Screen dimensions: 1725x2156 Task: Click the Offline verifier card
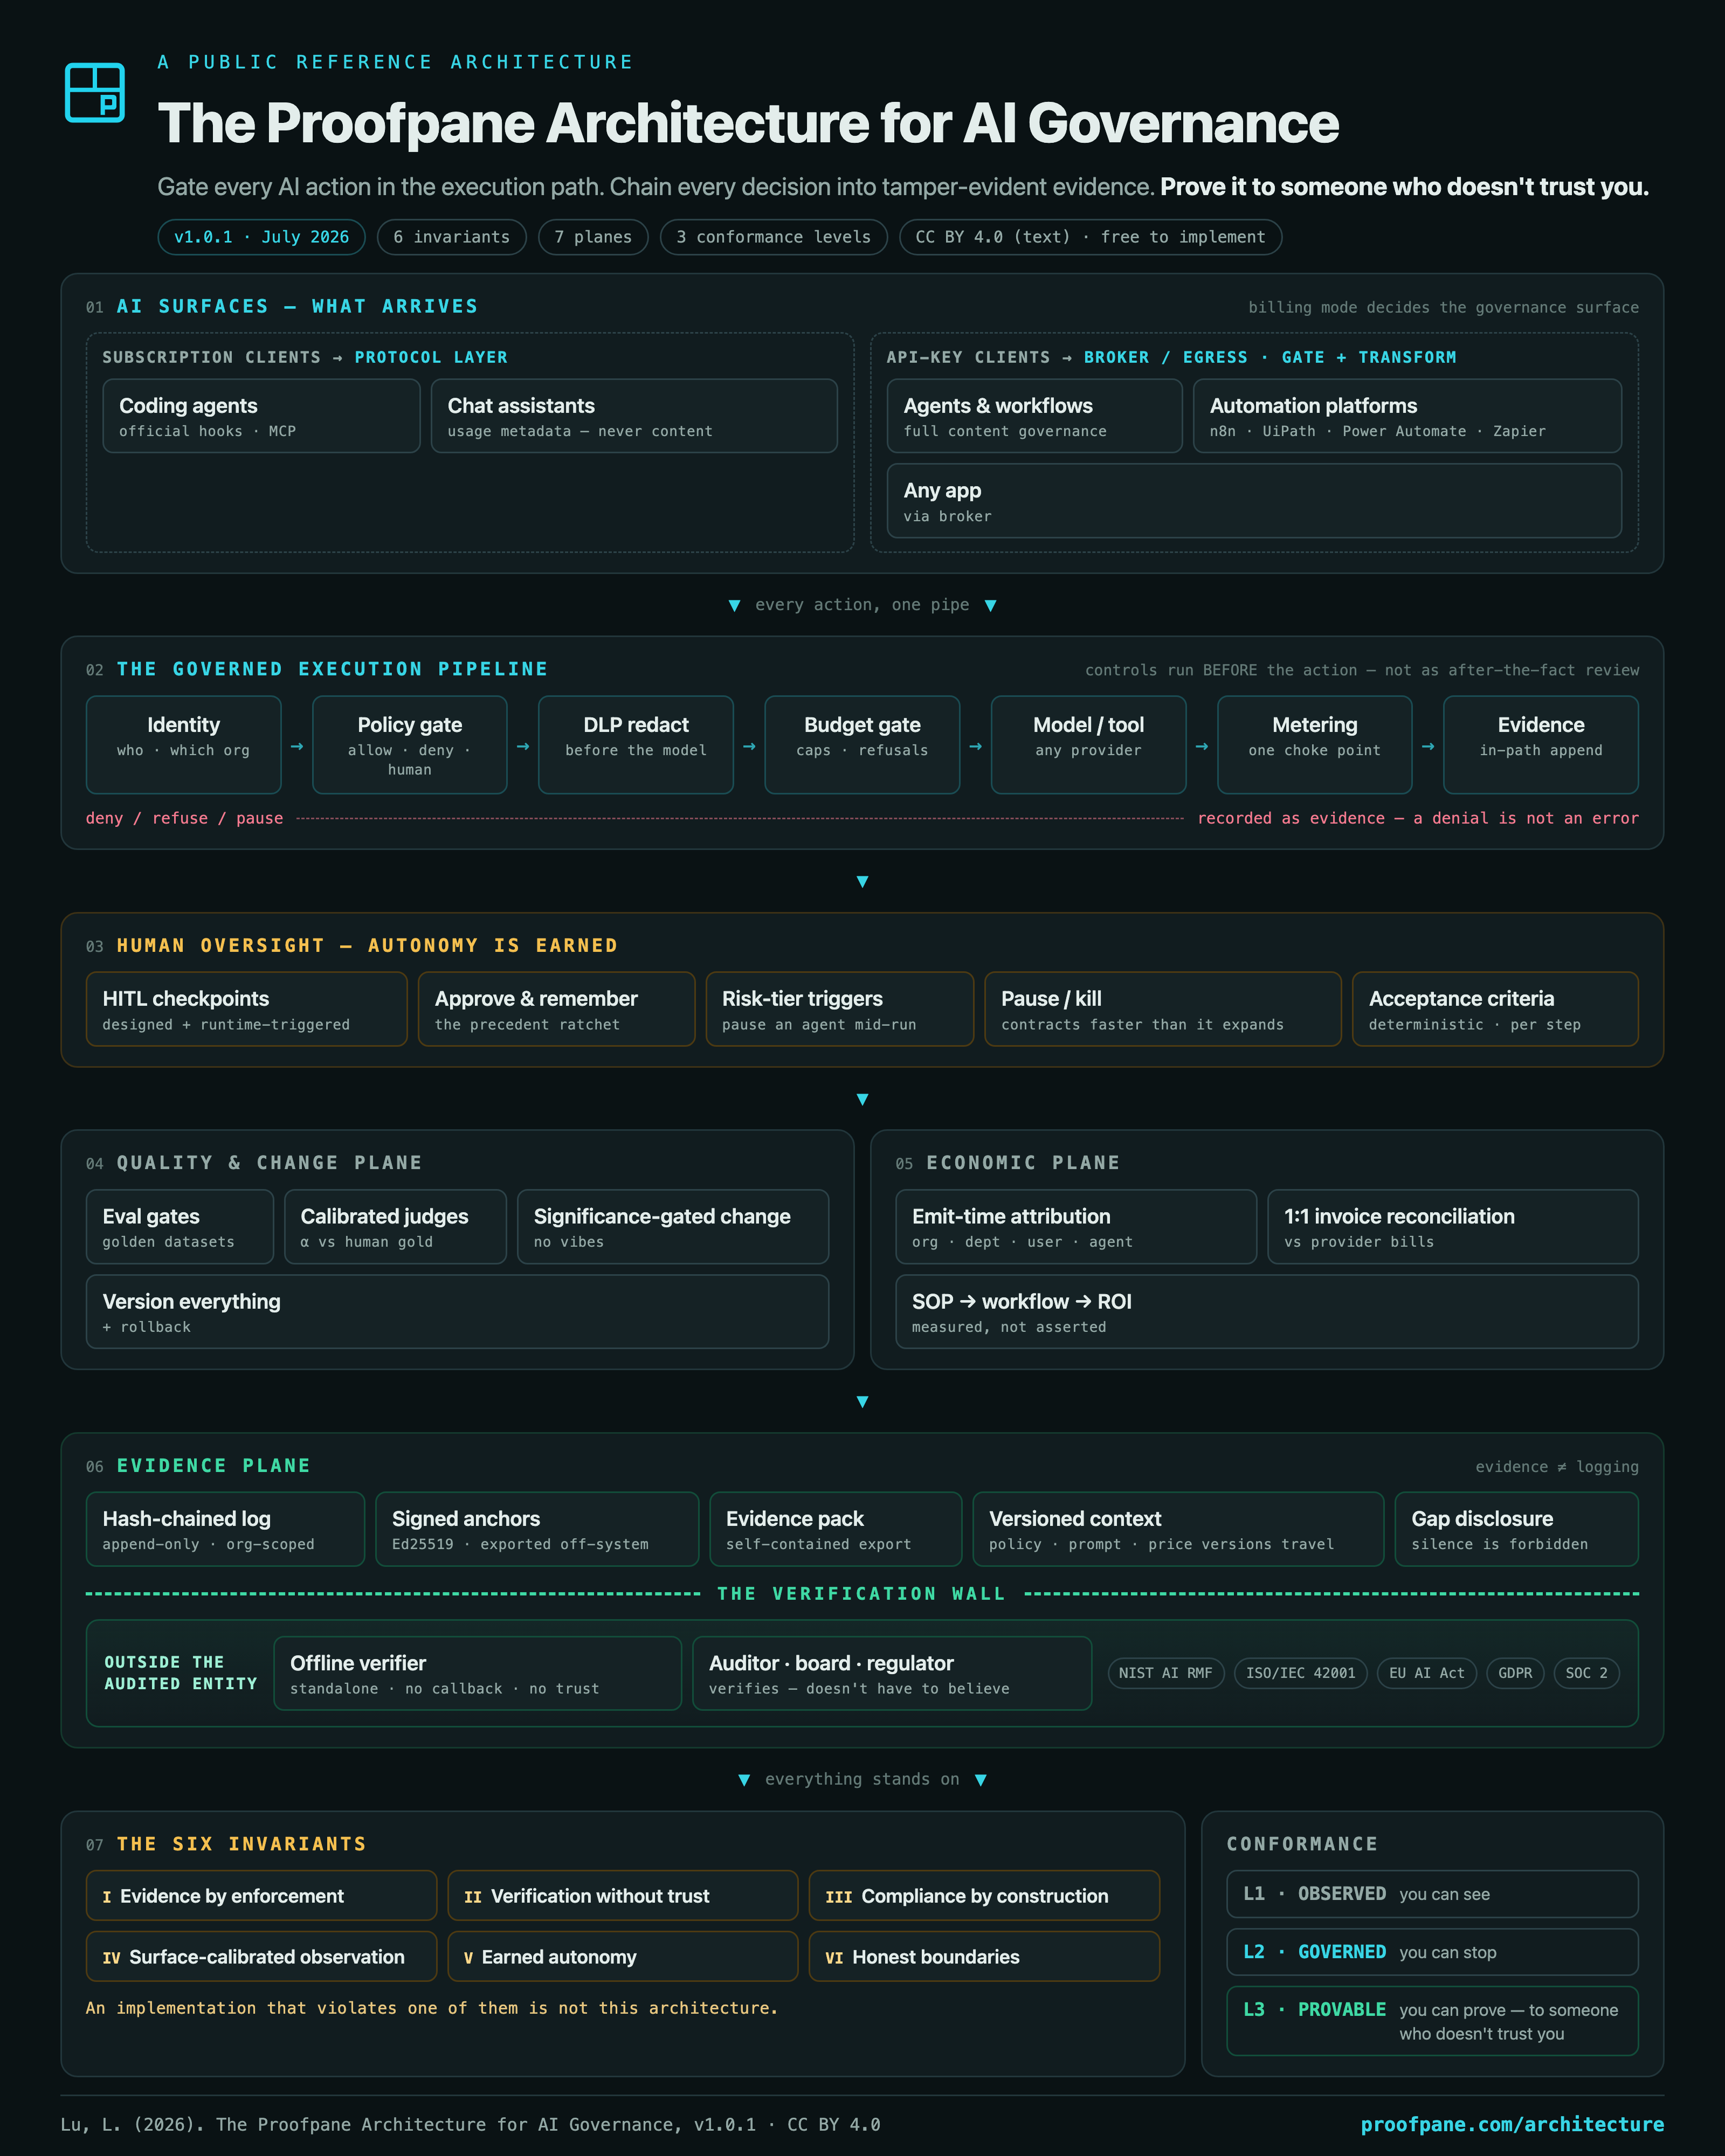point(477,1673)
